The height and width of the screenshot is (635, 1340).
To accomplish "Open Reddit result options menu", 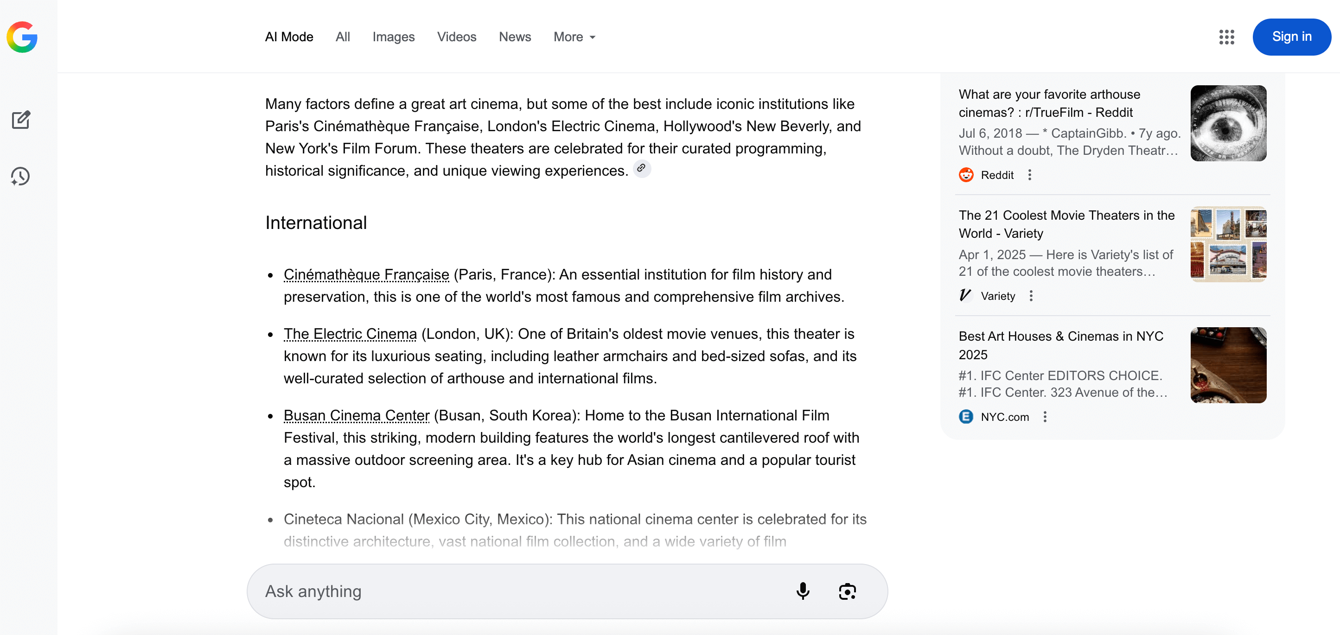I will 1029,175.
